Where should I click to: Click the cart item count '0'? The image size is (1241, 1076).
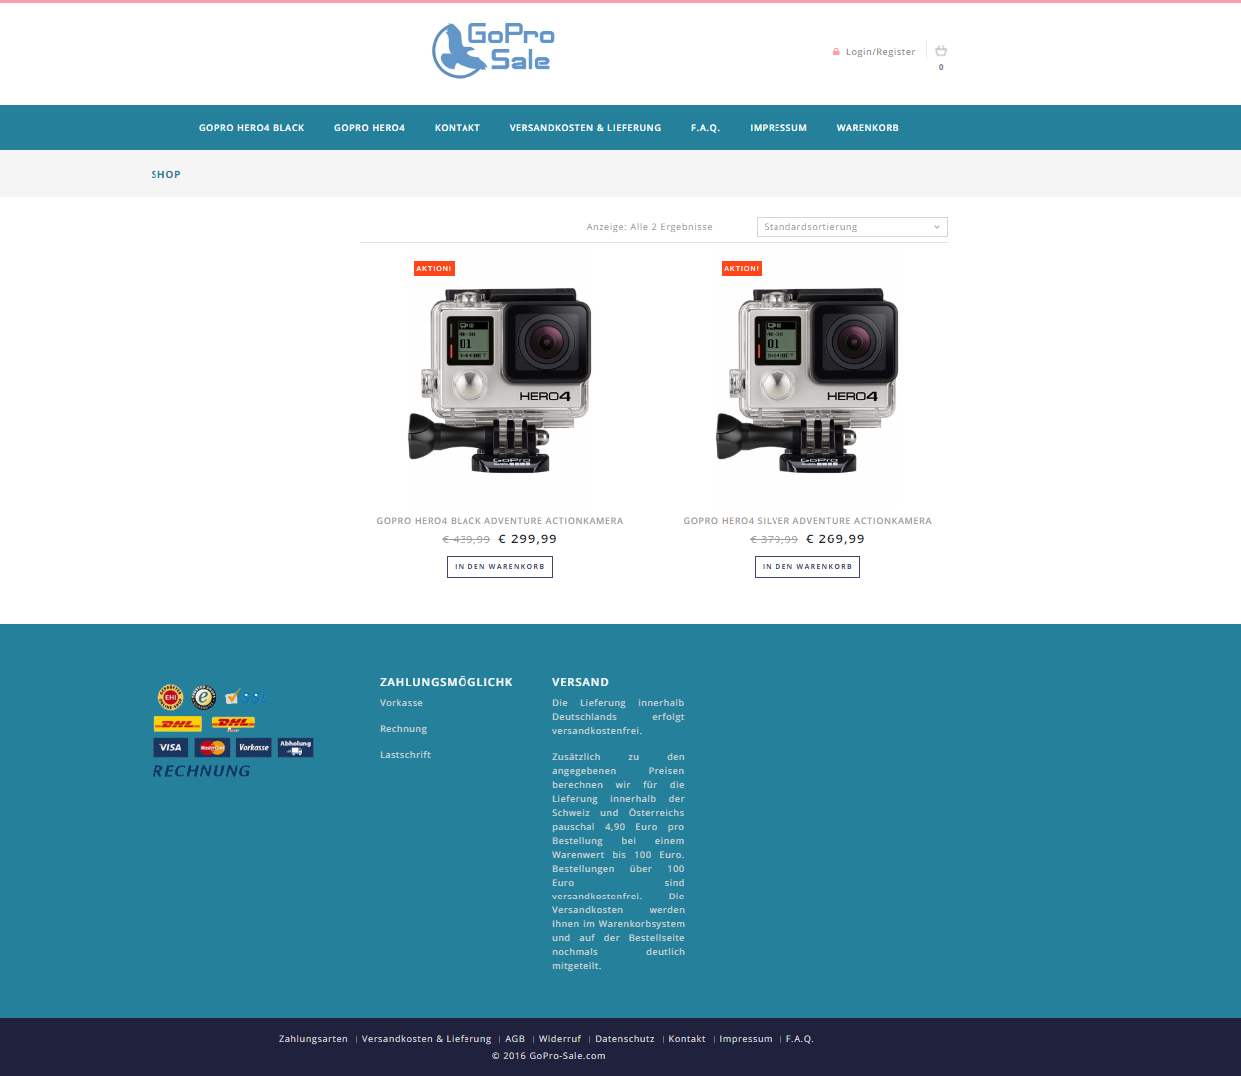pyautogui.click(x=941, y=68)
